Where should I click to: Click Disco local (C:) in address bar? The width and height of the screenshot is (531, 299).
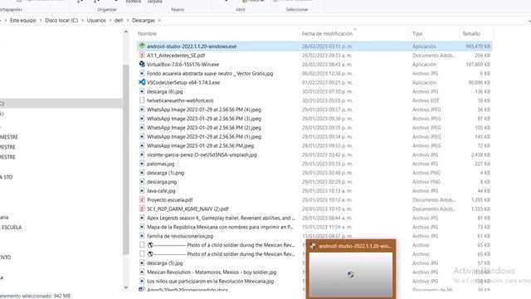click(x=61, y=20)
